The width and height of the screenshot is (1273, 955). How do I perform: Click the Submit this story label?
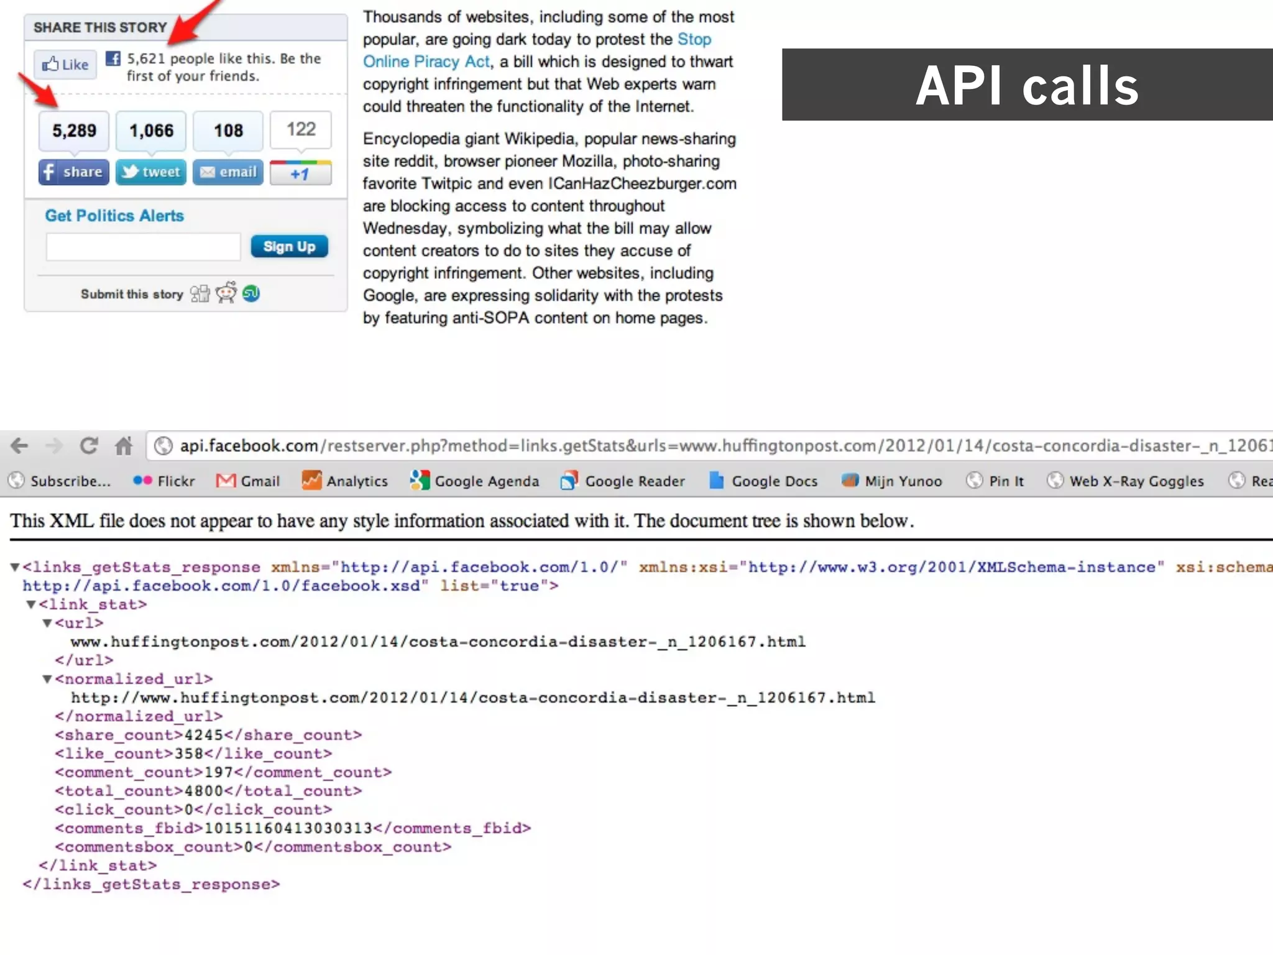coord(132,294)
